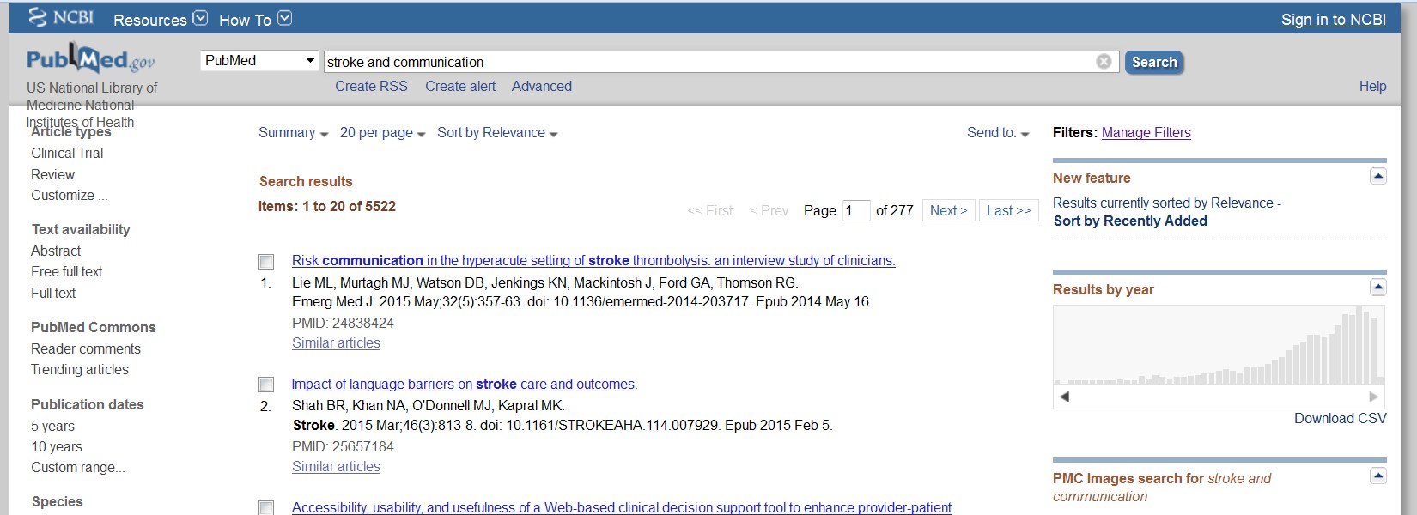The height and width of the screenshot is (515, 1417).
Task: Expand the How To menu
Action: click(x=255, y=19)
